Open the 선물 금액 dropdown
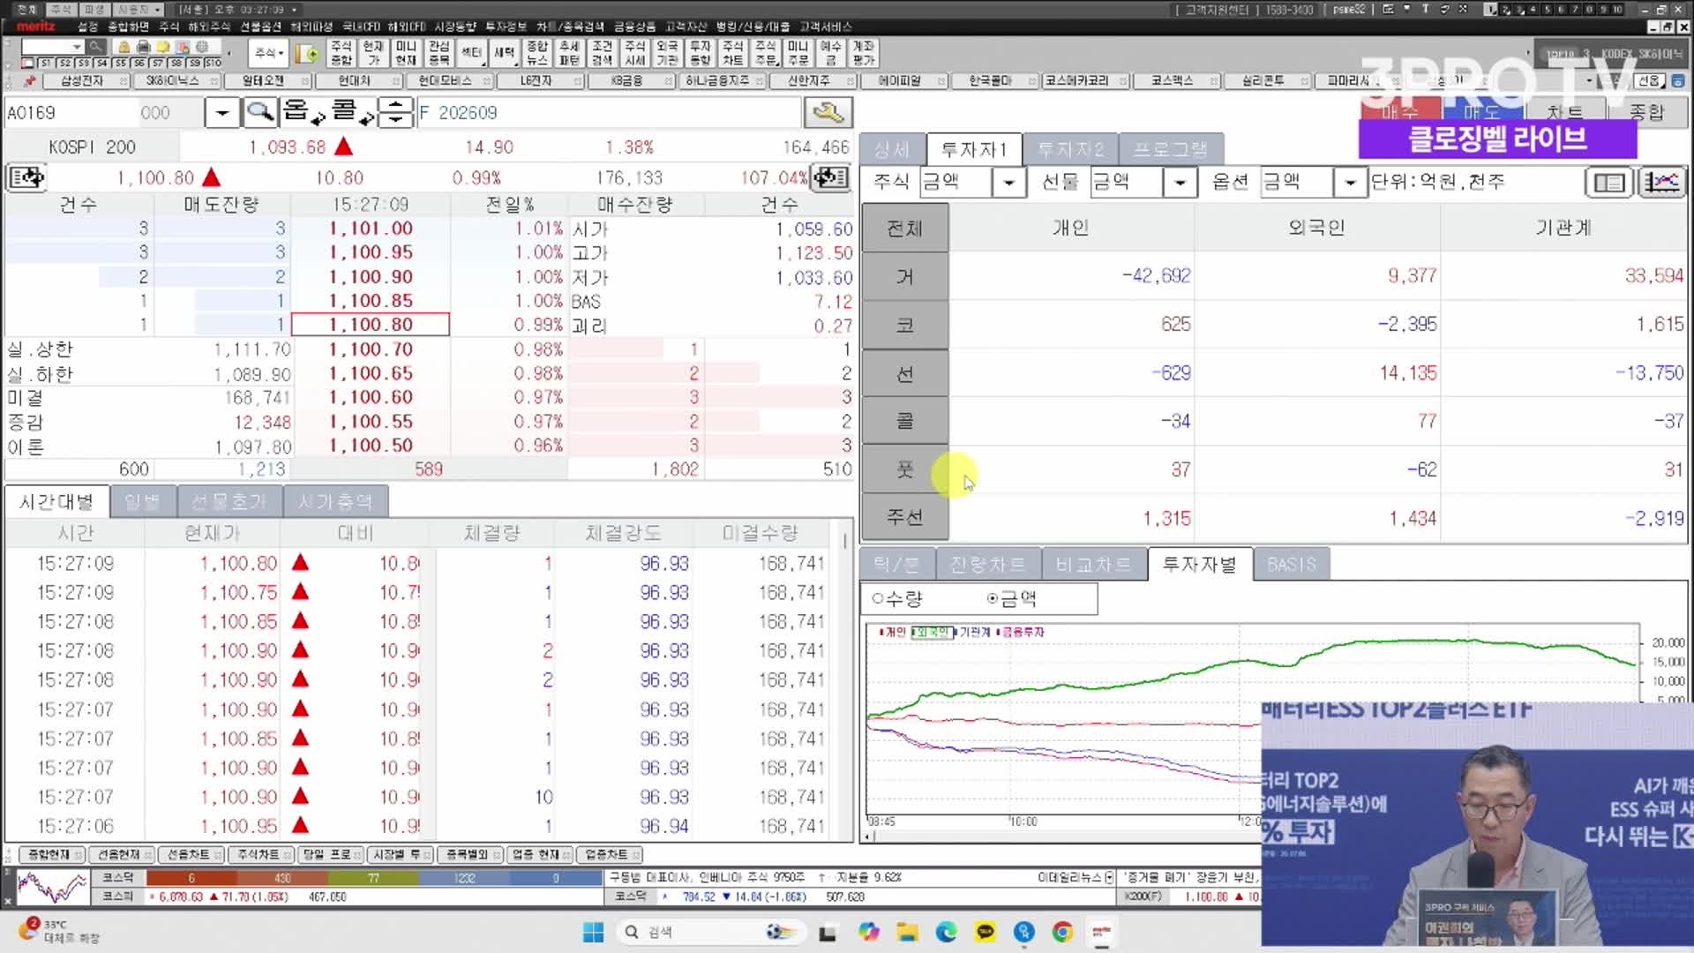Screen dimensions: 1694x953 pyautogui.click(x=1179, y=183)
